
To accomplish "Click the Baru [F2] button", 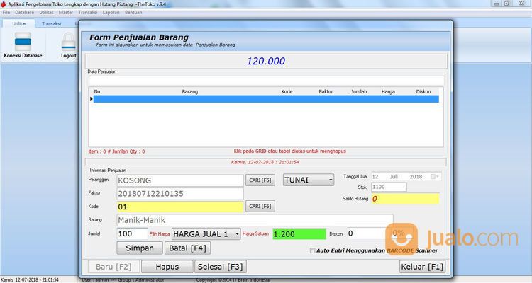I will (113, 267).
